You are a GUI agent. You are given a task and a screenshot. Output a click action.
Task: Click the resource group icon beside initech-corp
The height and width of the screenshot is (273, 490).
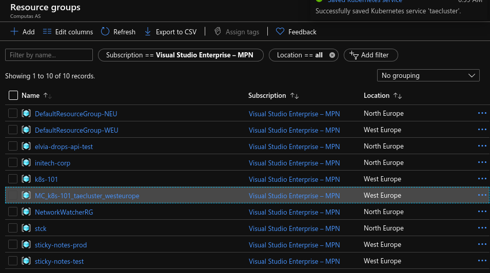[27, 163]
